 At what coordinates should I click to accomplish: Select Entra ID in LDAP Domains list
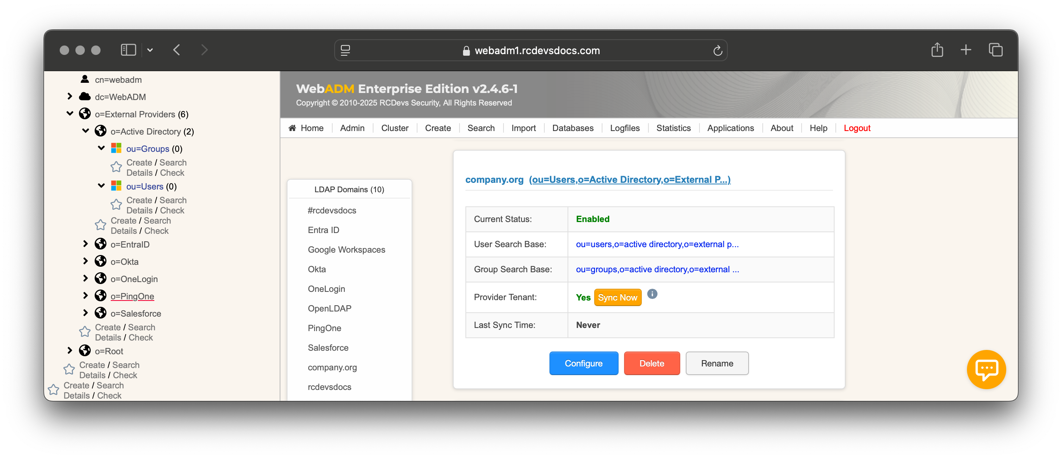323,230
